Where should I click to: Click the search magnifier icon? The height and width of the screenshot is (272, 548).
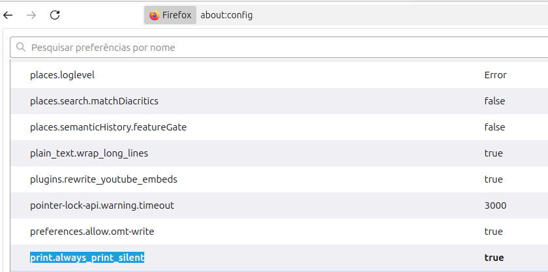tap(21, 48)
